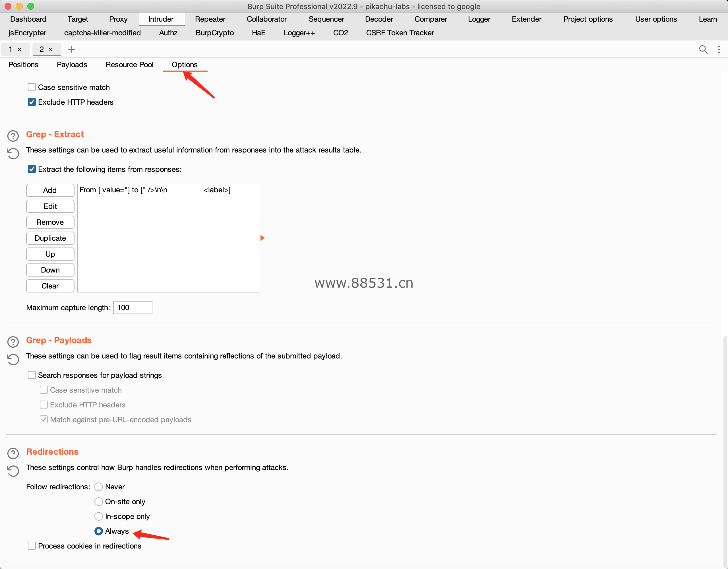Select Intruder attack tab 1
This screenshot has width=728, height=569.
pyautogui.click(x=11, y=50)
